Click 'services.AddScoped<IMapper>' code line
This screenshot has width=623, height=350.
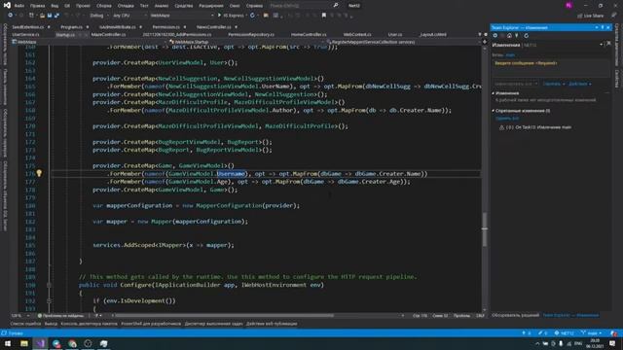pyautogui.click(x=164, y=245)
